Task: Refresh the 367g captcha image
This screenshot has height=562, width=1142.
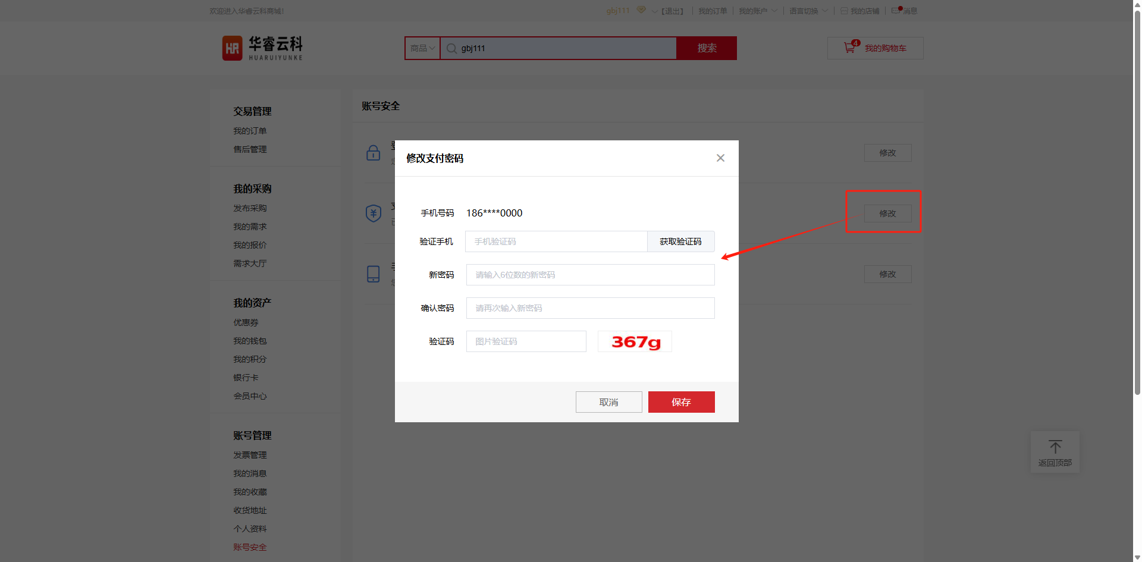Action: (x=635, y=342)
